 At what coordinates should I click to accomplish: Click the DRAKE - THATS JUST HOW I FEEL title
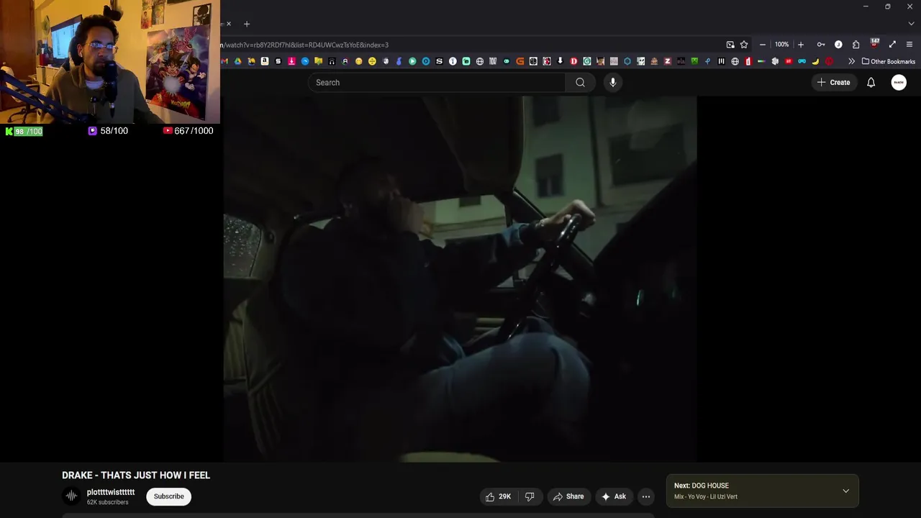(136, 476)
